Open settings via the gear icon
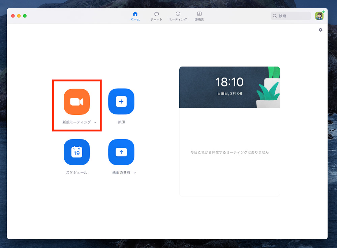 tap(320, 30)
